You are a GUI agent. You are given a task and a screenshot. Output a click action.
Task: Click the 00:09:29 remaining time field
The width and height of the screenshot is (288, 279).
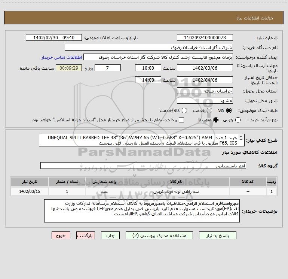tap(69, 68)
